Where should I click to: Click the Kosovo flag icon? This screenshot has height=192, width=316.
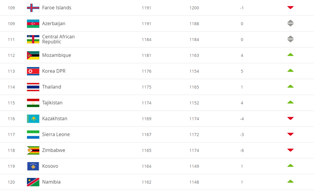(33, 166)
